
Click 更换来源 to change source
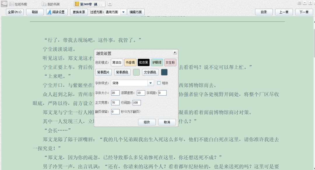(79, 12)
